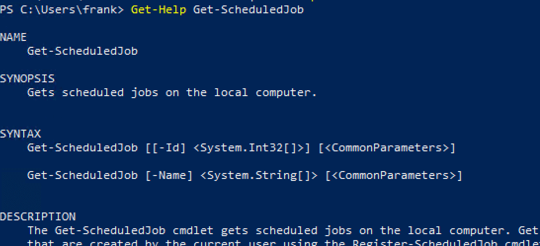Click Get-ScheduledJob argument on the command line

coord(248,9)
